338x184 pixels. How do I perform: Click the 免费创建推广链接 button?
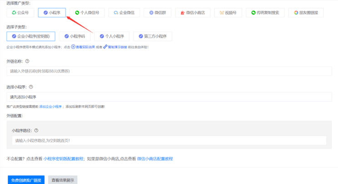pyautogui.click(x=26, y=180)
